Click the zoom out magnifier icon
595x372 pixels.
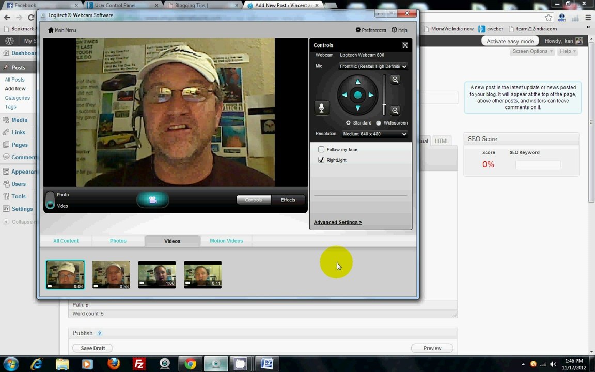[395, 111]
